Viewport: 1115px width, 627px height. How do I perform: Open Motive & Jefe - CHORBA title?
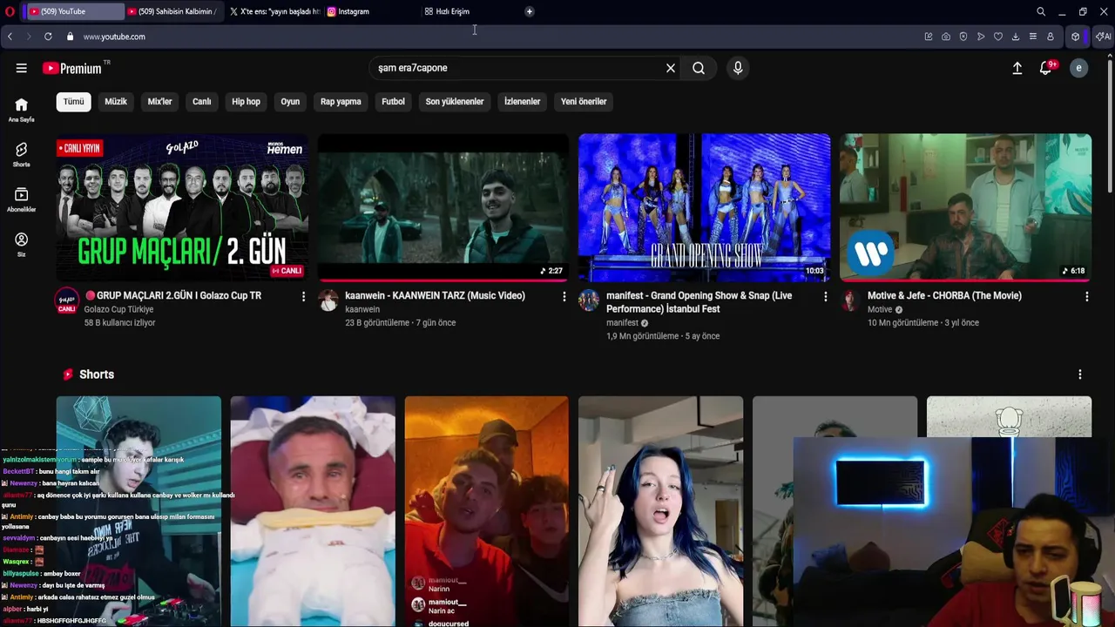point(944,296)
